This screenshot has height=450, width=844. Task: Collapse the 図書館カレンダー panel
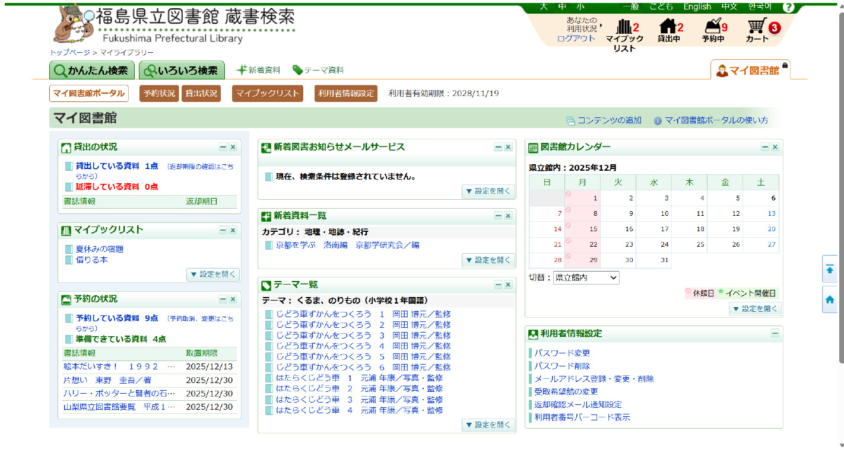(765, 147)
